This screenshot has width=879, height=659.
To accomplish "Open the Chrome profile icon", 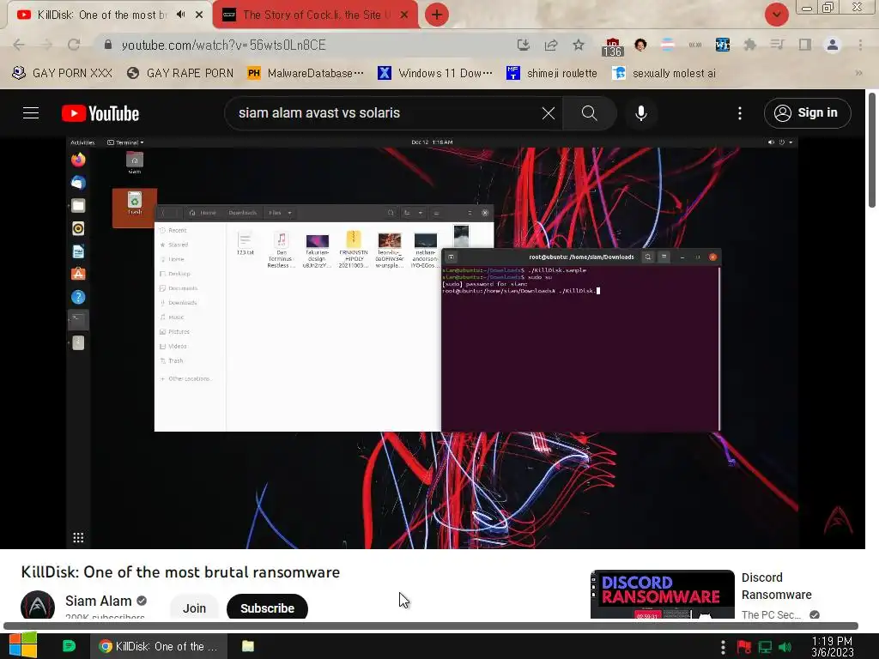I will point(833,45).
